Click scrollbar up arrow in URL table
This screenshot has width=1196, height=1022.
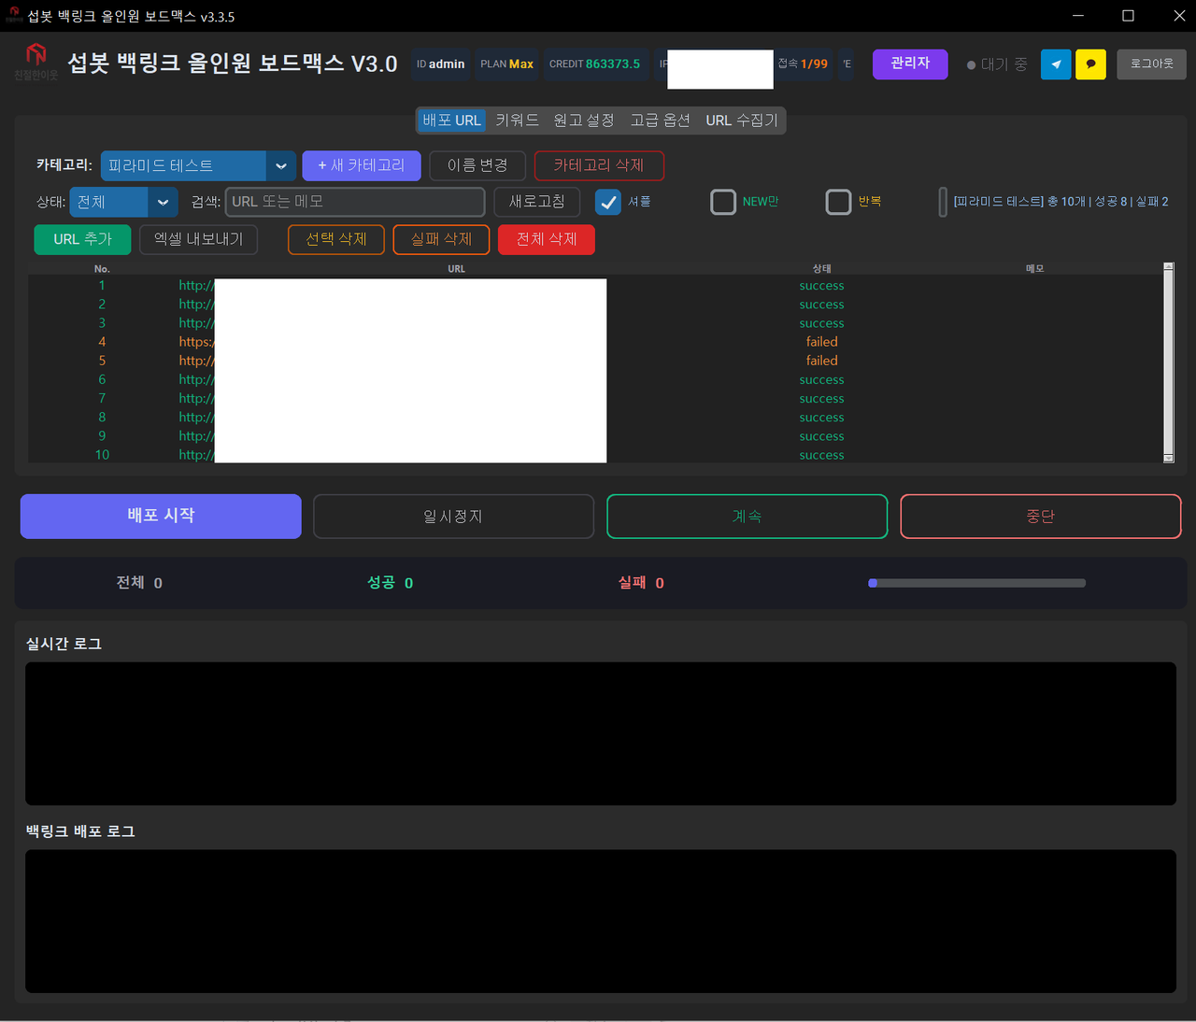(x=1168, y=267)
